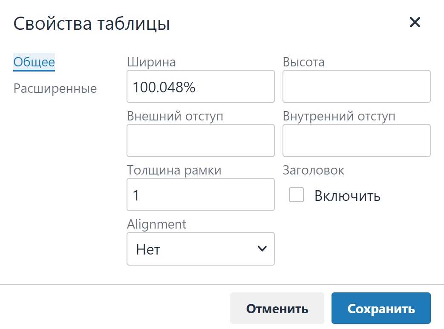The image size is (444, 329).
Task: Click the Высота field label
Action: point(303,62)
